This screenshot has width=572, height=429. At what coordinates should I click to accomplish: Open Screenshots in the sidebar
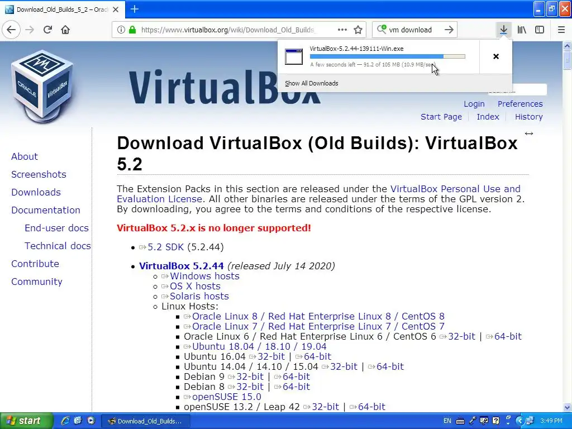[39, 174]
